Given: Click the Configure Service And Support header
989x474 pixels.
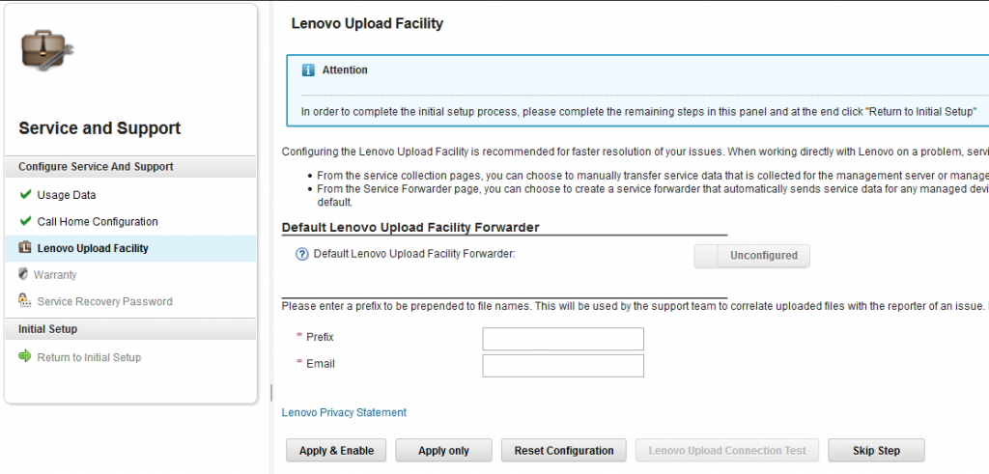Looking at the screenshot, I should 130,166.
